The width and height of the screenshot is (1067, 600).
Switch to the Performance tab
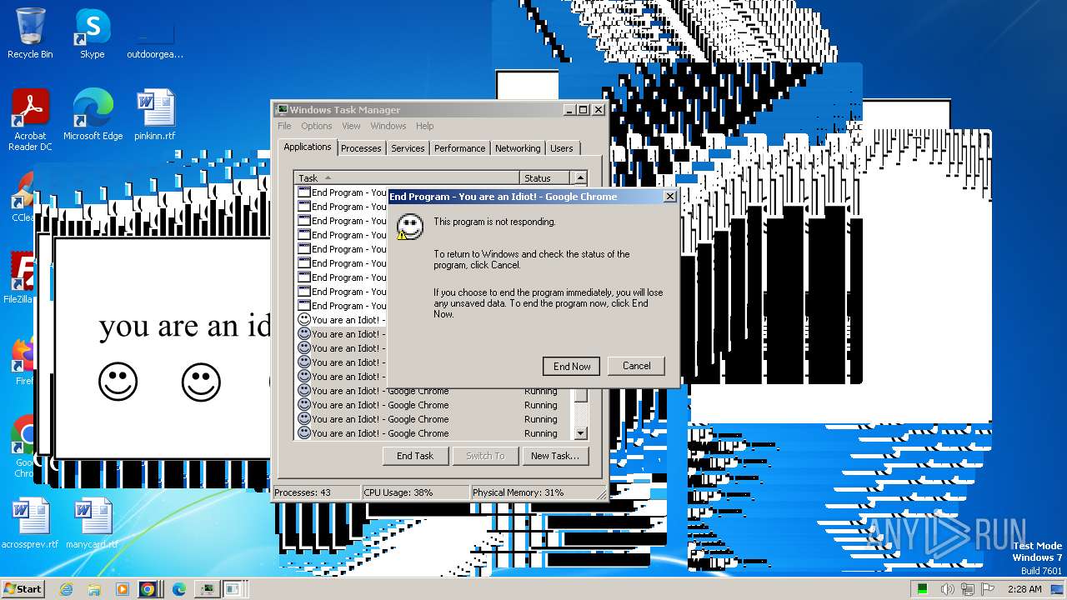tap(459, 148)
